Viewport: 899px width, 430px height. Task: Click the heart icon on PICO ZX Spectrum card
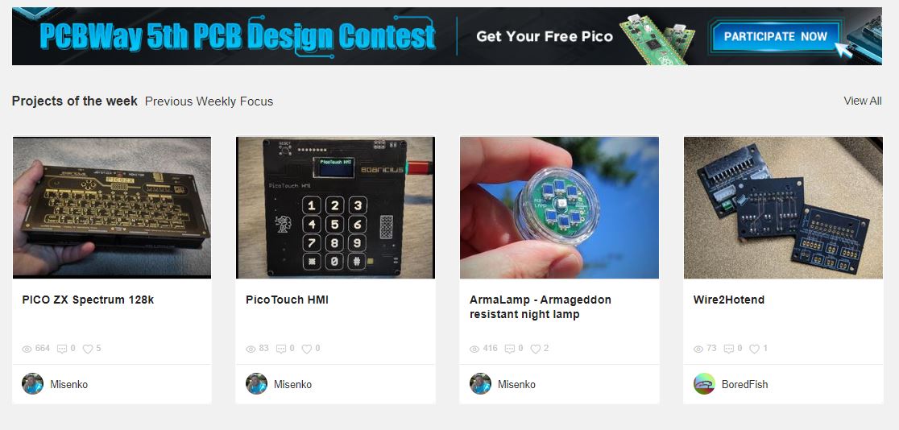pyautogui.click(x=88, y=349)
